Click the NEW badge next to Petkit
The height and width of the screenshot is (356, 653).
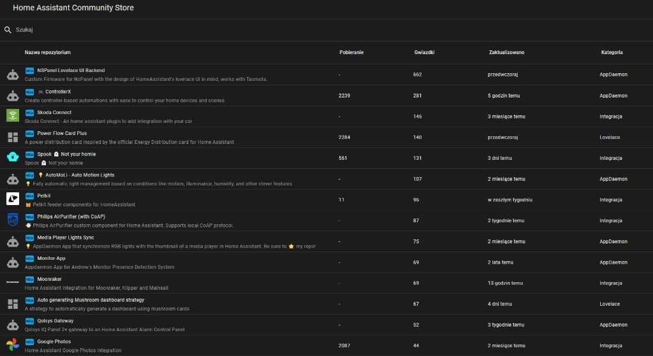tap(29, 196)
